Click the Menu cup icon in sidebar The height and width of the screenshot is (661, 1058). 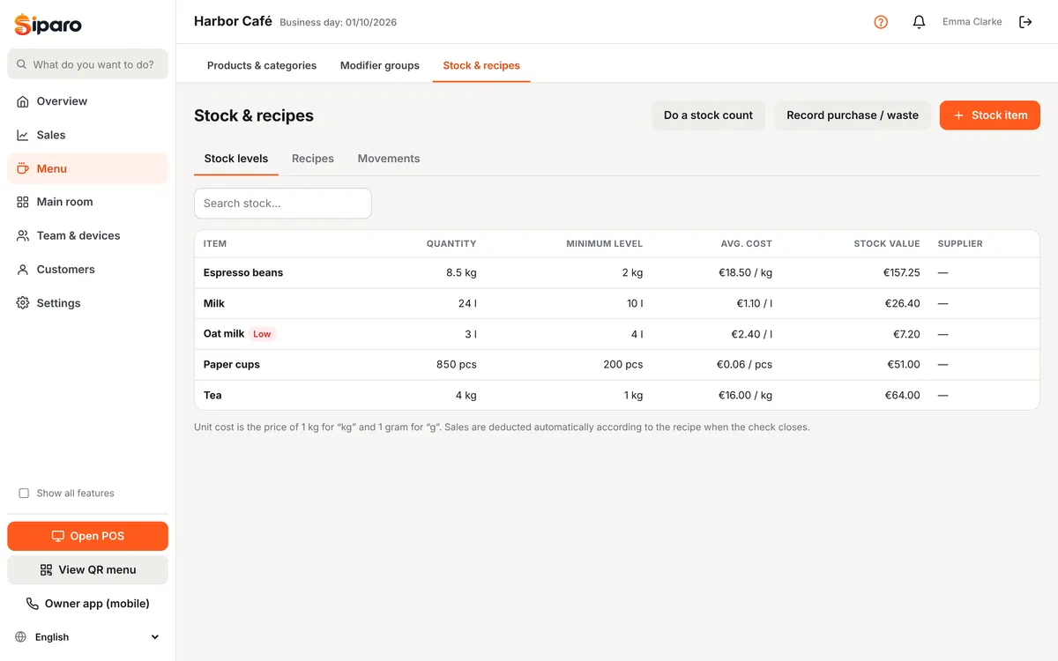click(x=23, y=168)
